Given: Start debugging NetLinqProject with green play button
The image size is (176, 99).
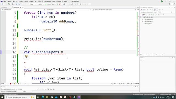Looking at the screenshot, I should click(x=46, y=4).
